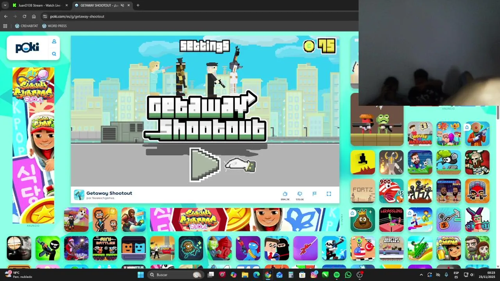Screen dimensions: 500x281
Task: Dislike the game with thumbs-down icon
Action: tap(300, 194)
